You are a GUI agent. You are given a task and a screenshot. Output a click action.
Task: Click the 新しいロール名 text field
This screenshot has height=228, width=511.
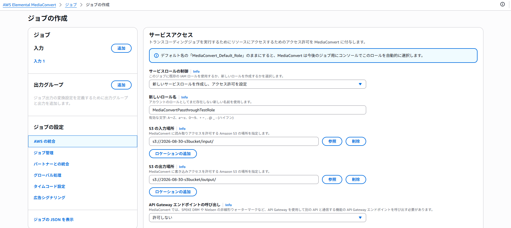click(x=257, y=110)
